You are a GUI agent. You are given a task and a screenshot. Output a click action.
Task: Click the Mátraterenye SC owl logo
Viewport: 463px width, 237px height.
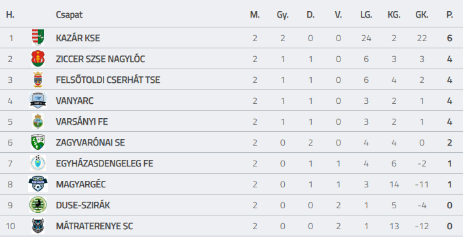38,226
